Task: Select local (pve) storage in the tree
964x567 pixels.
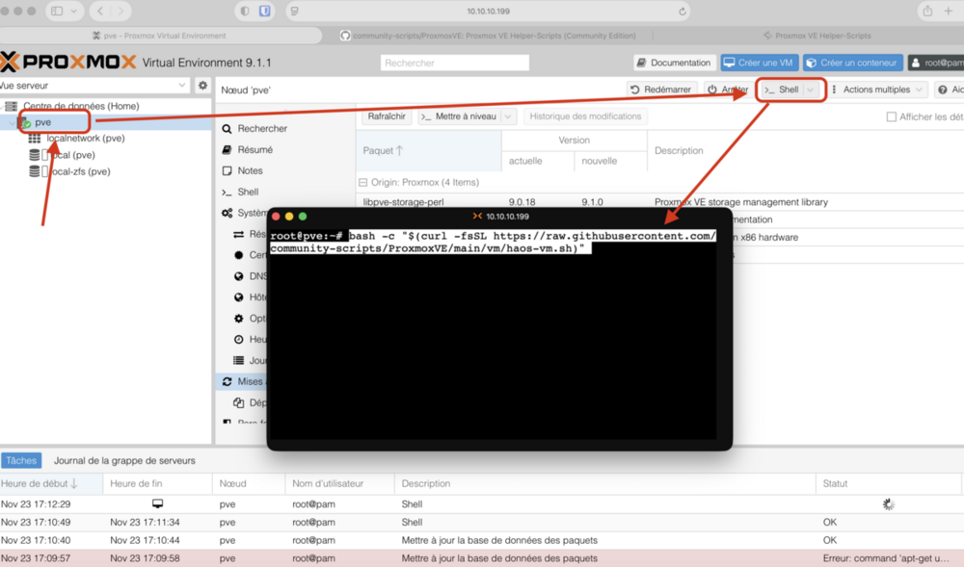Action: click(x=72, y=155)
